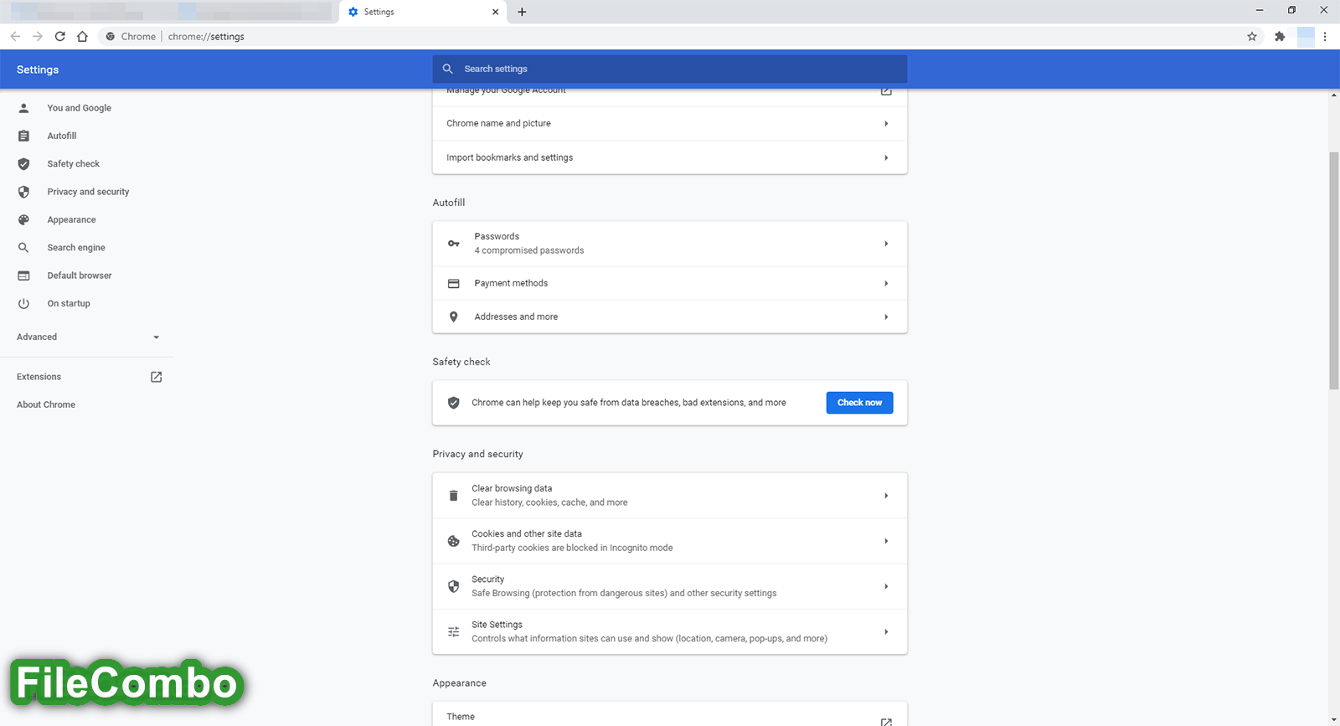This screenshot has width=1340, height=726.
Task: Open Privacy and security in sidebar
Action: [87, 192]
